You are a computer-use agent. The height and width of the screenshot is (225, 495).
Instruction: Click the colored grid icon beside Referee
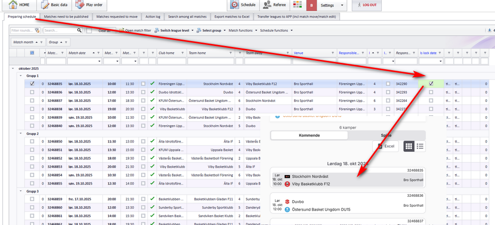tap(297, 5)
